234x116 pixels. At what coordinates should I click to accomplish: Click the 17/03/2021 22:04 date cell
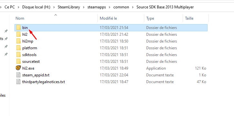pyautogui.click(x=114, y=75)
